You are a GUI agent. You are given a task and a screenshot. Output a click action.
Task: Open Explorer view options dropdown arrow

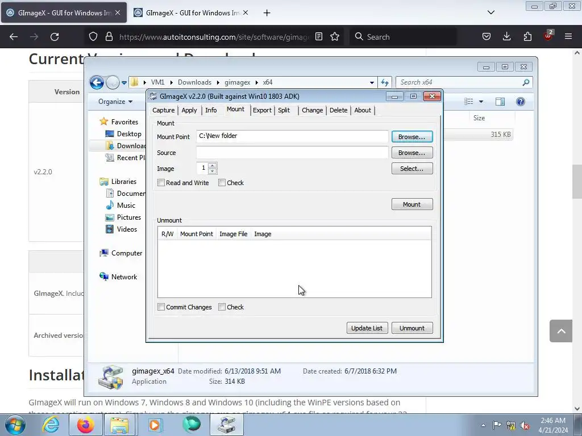(481, 102)
